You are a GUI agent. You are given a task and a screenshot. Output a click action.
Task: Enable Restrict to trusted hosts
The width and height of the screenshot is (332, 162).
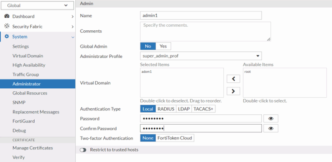point(83,150)
